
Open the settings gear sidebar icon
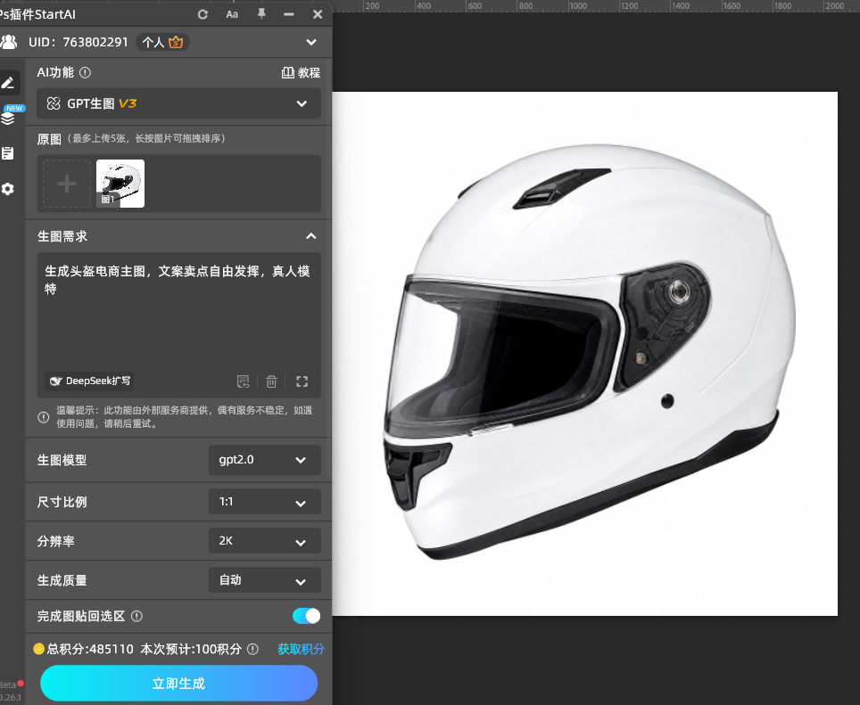click(x=8, y=189)
